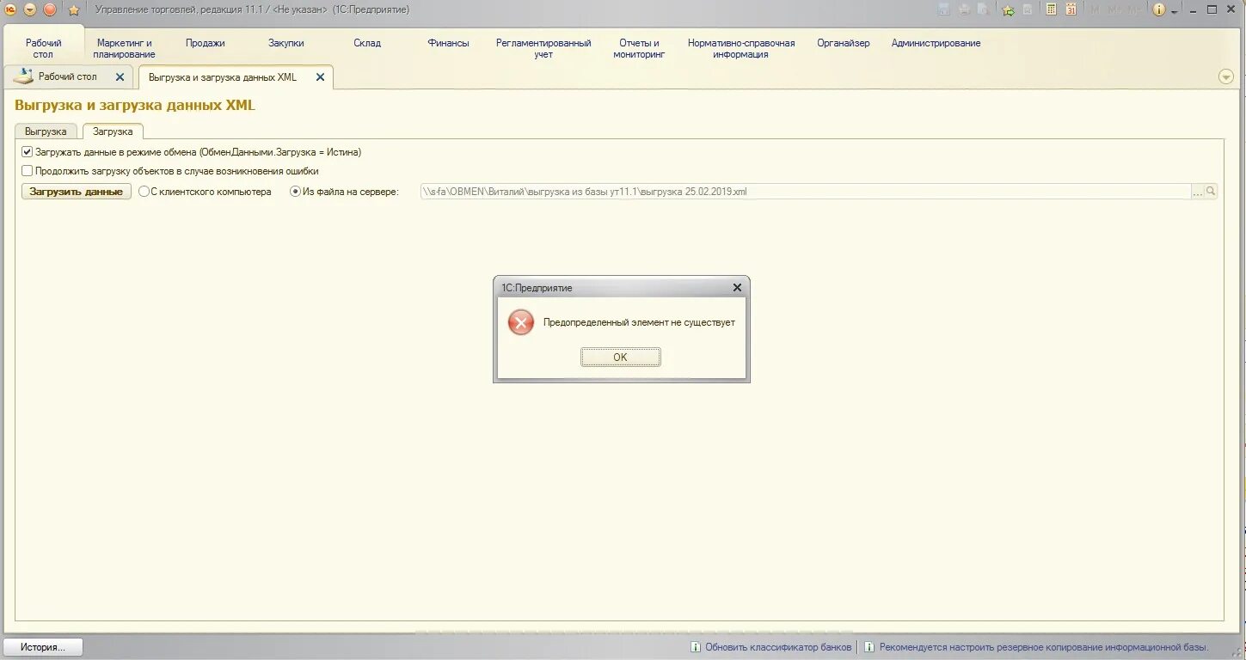Click the ellipsis file select button
The width and height of the screenshot is (1246, 660).
[x=1197, y=192]
